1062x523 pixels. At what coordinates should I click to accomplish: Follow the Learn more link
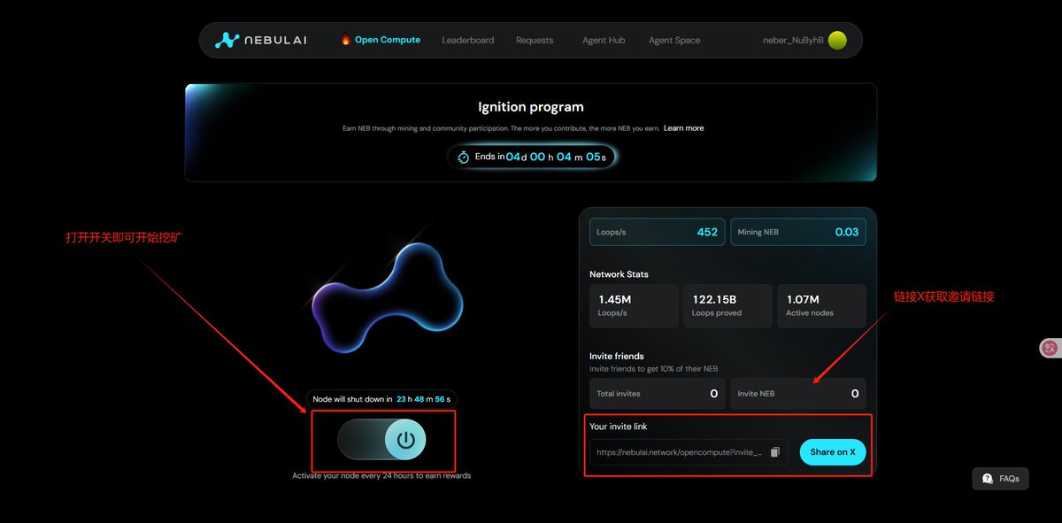click(684, 128)
